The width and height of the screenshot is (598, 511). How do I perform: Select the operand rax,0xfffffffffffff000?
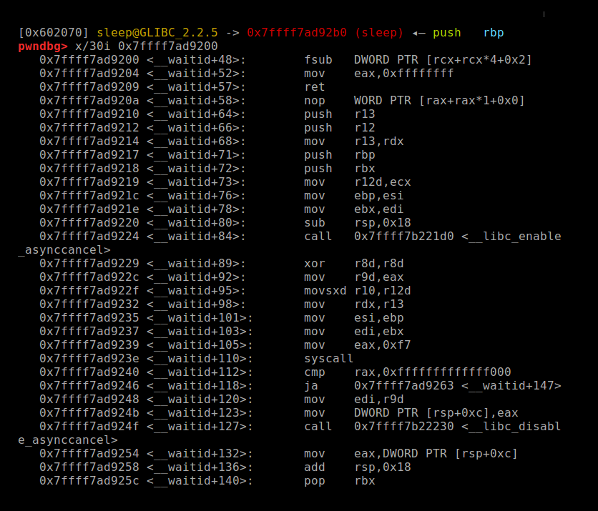coord(433,372)
